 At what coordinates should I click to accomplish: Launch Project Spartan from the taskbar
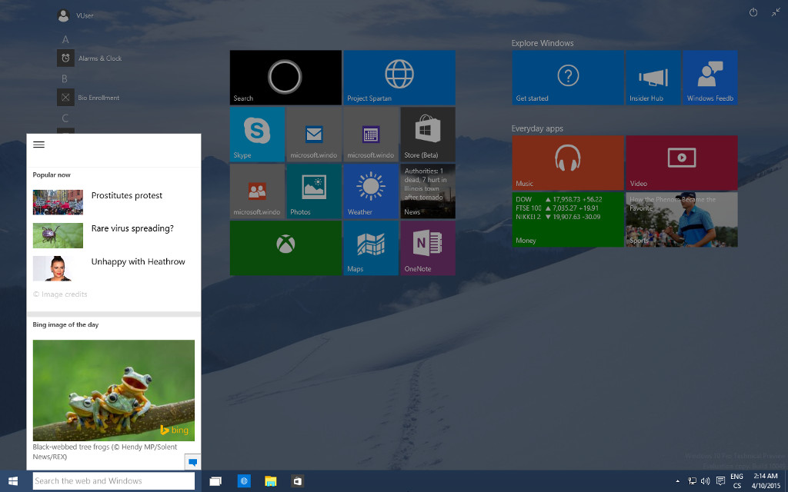click(x=244, y=481)
